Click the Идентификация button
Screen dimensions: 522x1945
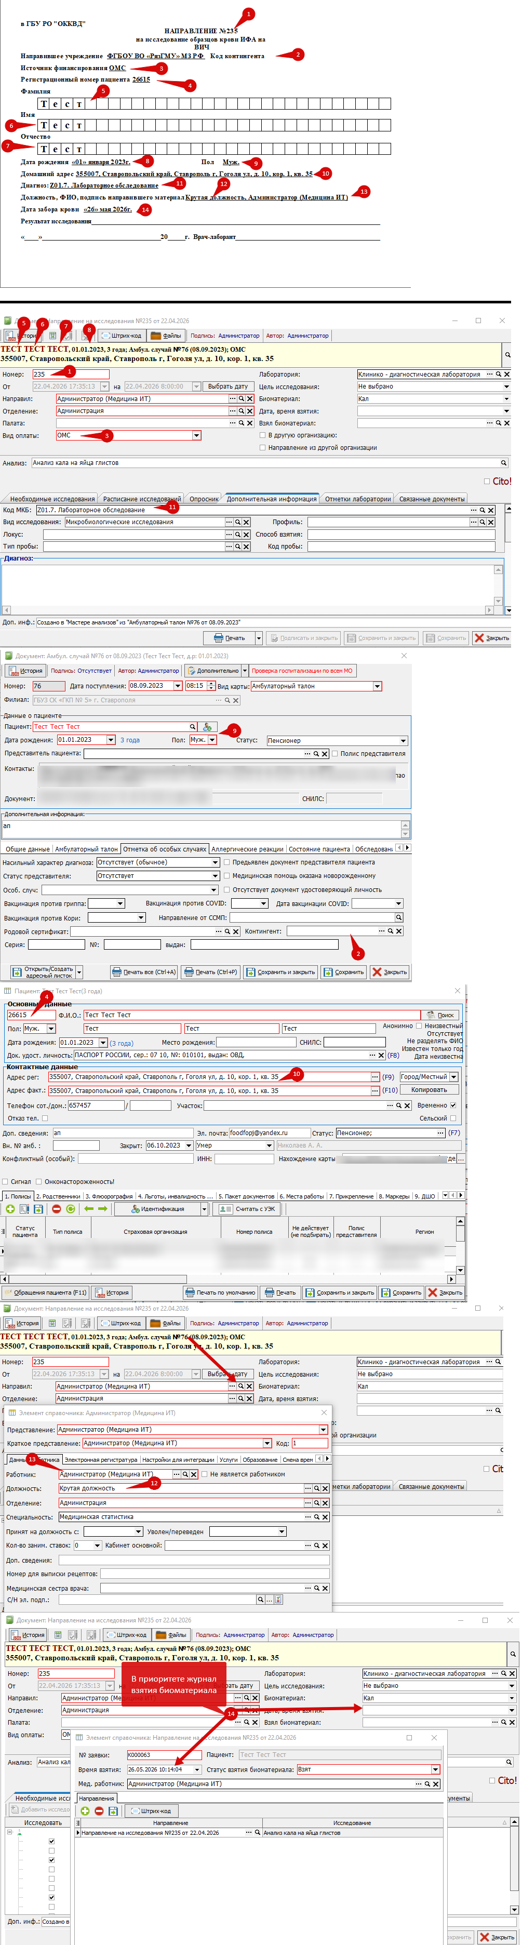tap(158, 1209)
